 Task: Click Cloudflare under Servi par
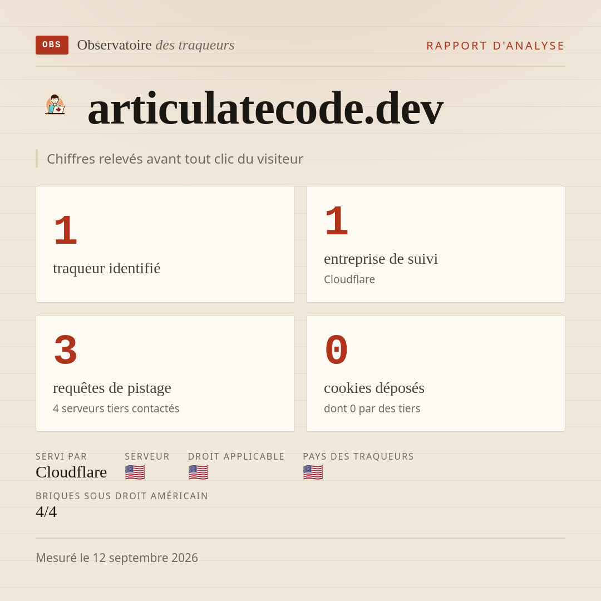coord(71,472)
